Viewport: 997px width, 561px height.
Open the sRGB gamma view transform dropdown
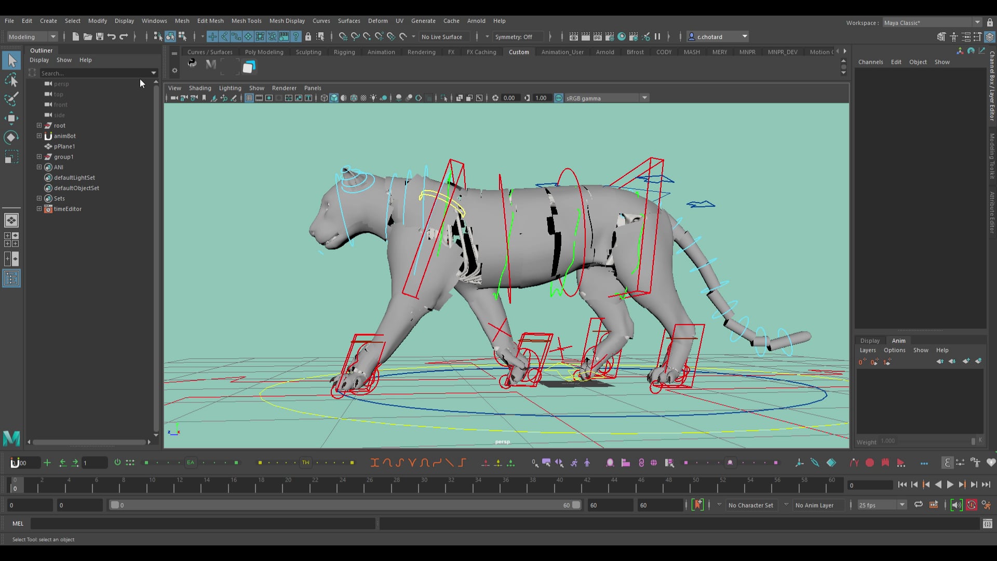(x=607, y=98)
